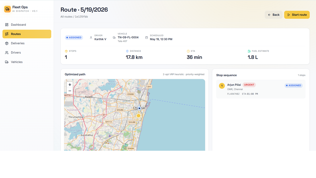Click the Fuel estimate pump icon
Image resolution: width=316 pixels, height=178 pixels.
click(249, 51)
